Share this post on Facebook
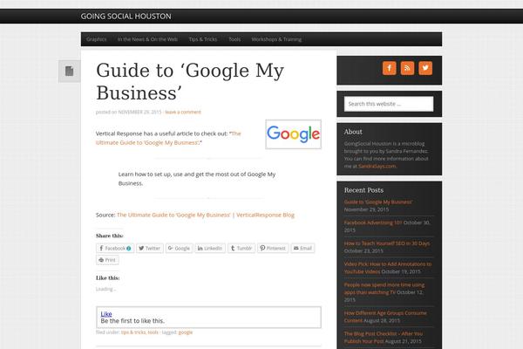The image size is (523, 349). [x=115, y=248]
